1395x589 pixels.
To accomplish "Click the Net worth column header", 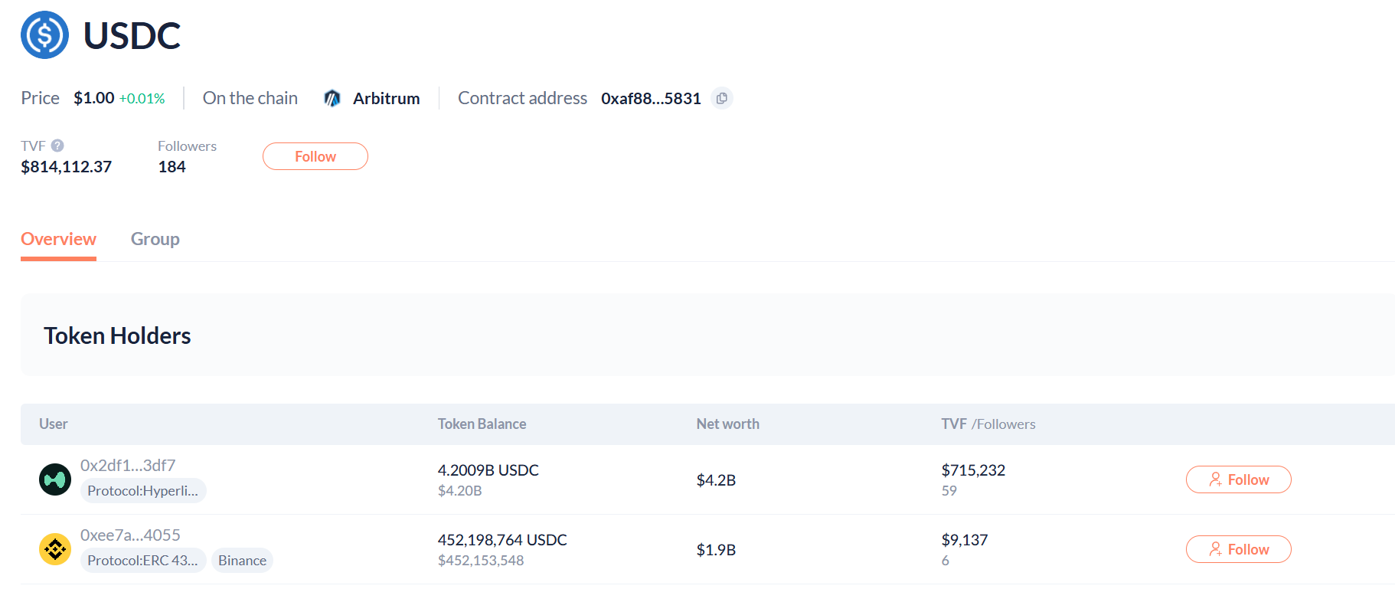I will (x=727, y=424).
